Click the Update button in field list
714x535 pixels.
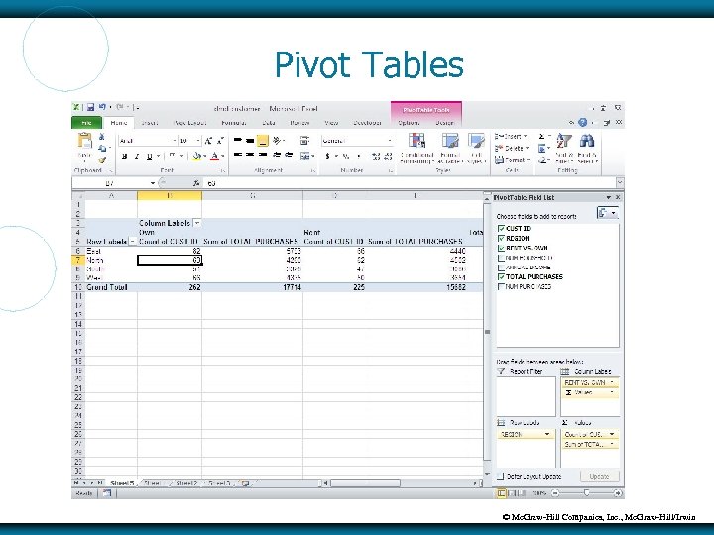click(x=599, y=476)
